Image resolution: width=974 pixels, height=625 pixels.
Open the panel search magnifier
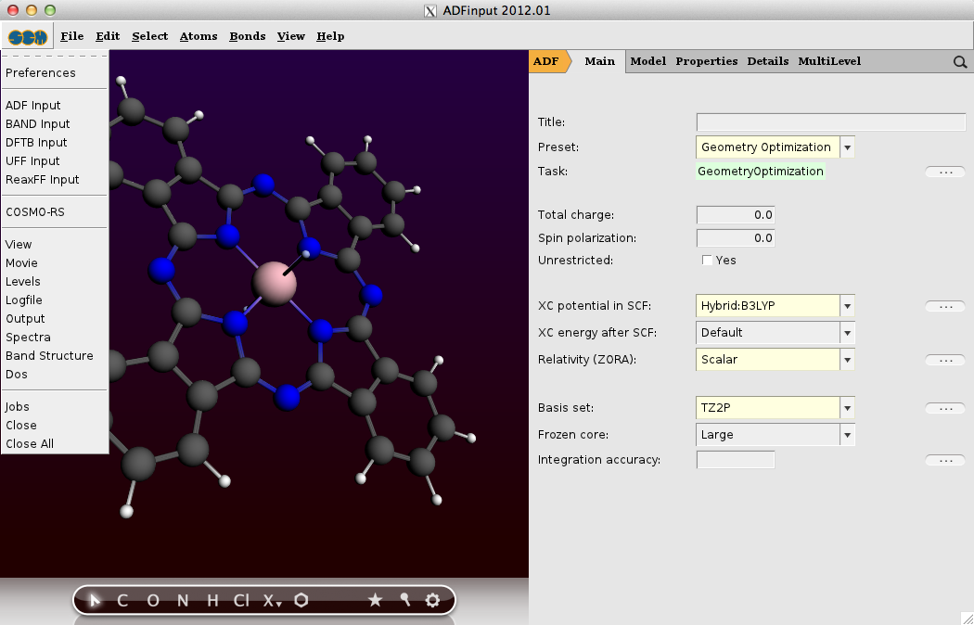[x=960, y=61]
